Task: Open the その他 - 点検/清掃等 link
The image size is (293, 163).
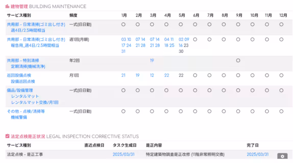Action: pyautogui.click(x=26, y=111)
